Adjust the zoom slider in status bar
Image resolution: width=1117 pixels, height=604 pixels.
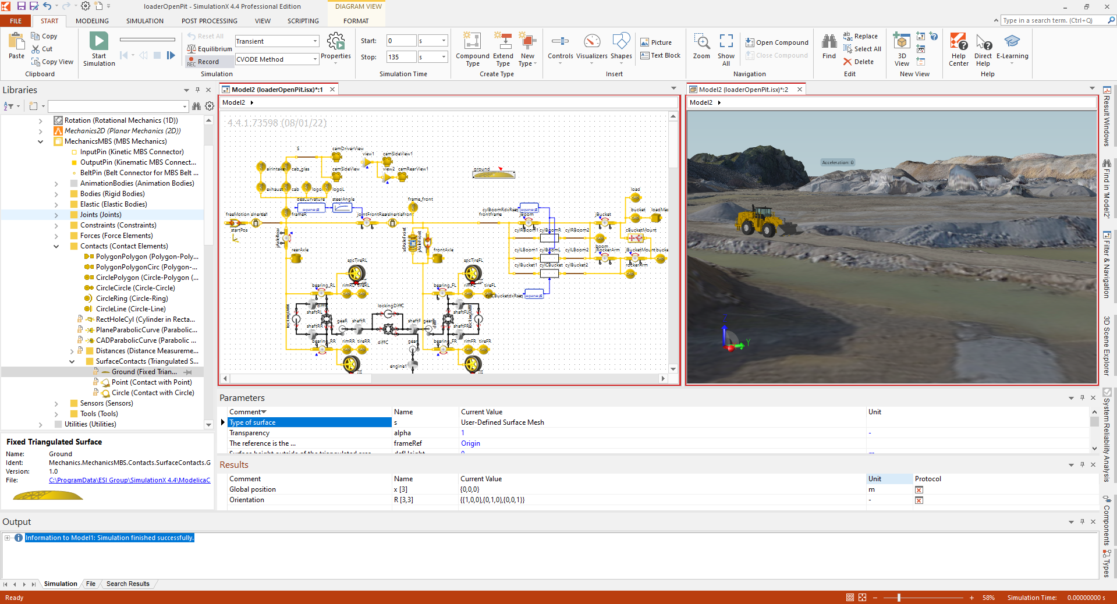899,598
